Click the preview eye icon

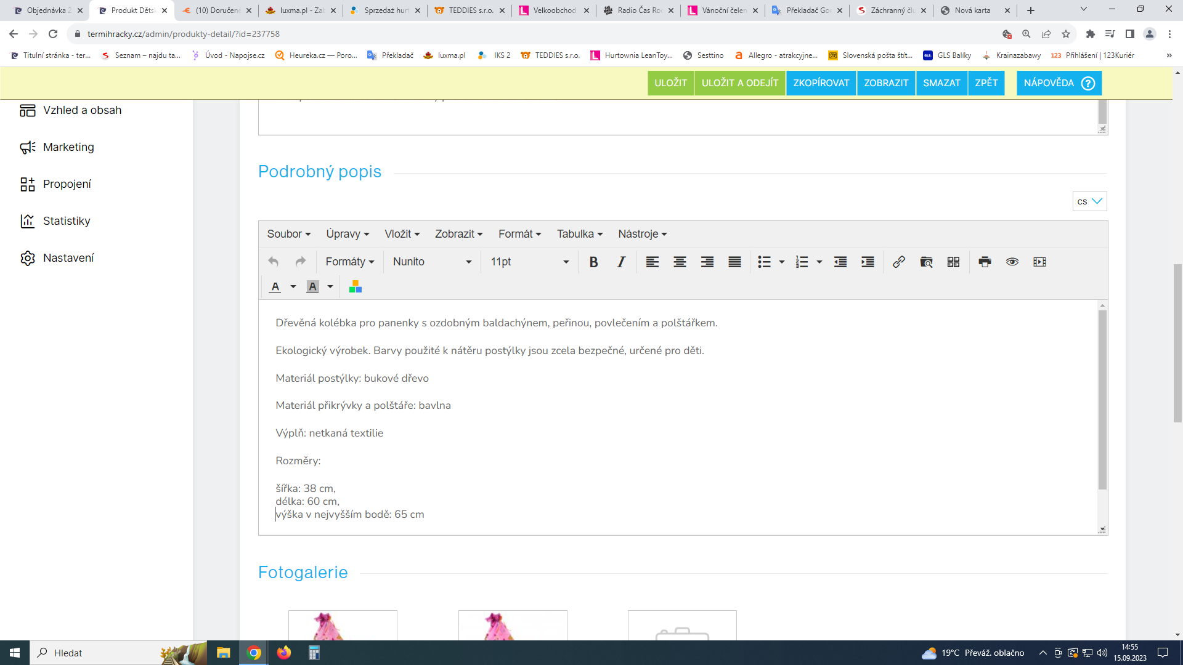click(1012, 262)
